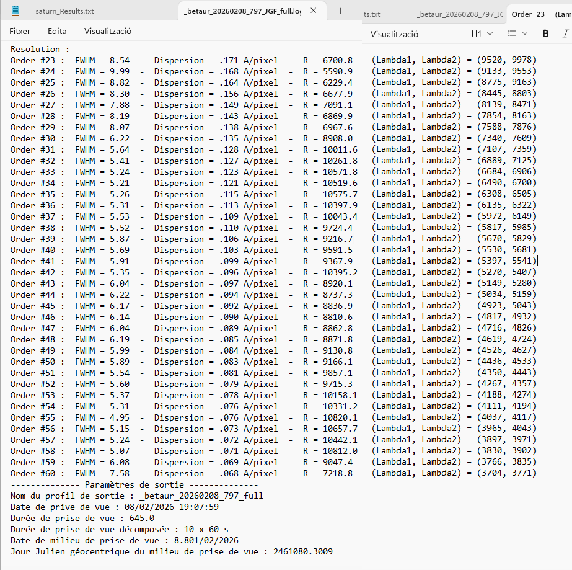Open the Edita menu

(57, 31)
